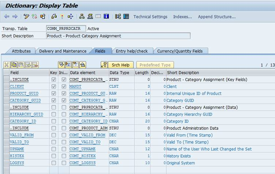Click 'Category Hierarchy GUID' description

coord(189,114)
